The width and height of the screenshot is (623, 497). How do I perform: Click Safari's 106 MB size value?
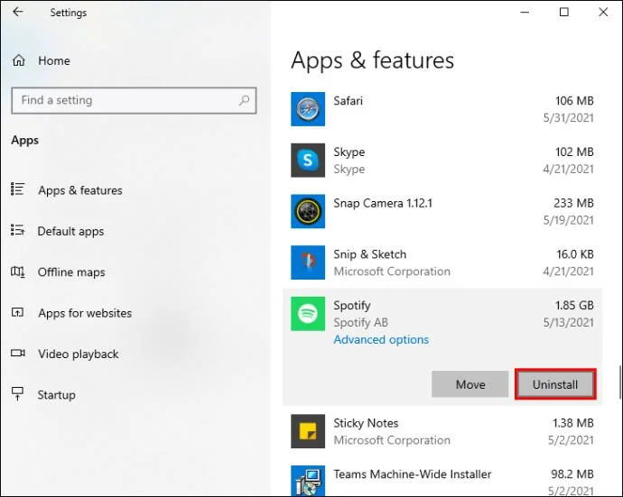tap(574, 101)
